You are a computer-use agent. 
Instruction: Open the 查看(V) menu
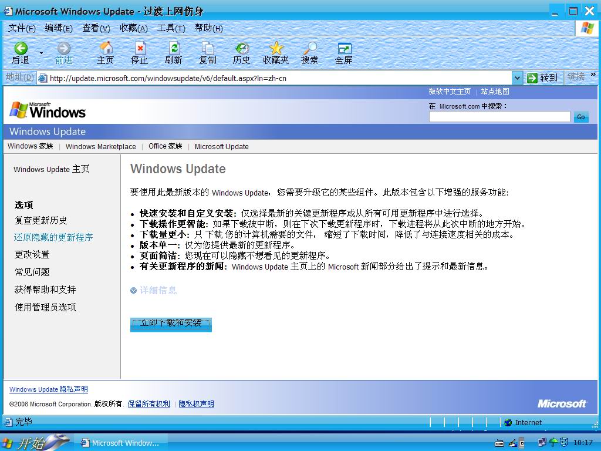click(x=96, y=28)
